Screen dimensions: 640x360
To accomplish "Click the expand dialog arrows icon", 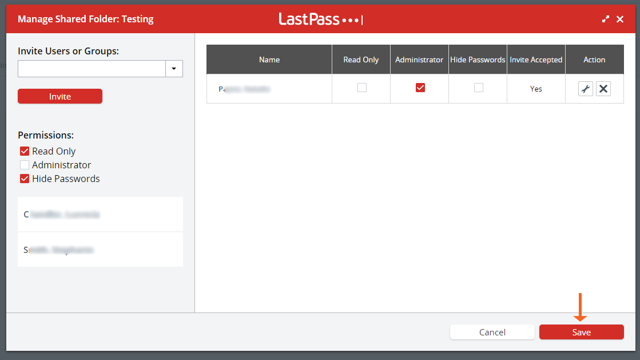I will (606, 19).
